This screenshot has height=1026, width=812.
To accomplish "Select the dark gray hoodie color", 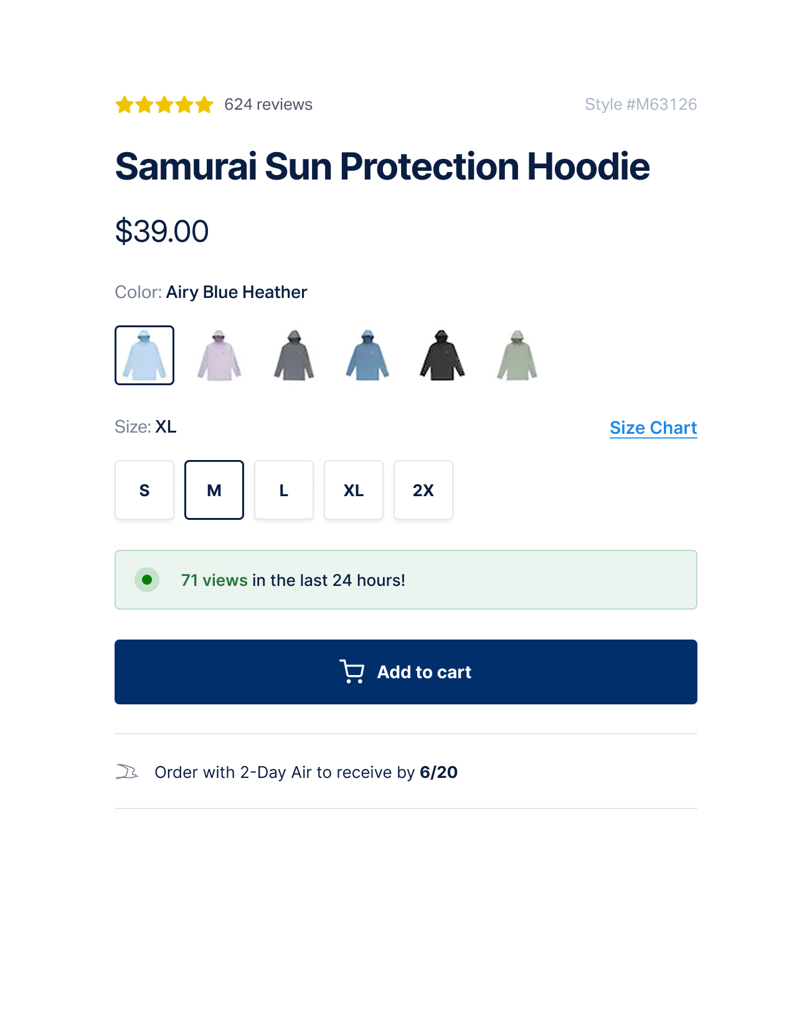I will tap(293, 355).
